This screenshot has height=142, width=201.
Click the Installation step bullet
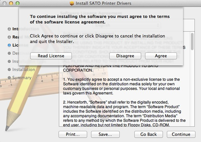pos(9,70)
